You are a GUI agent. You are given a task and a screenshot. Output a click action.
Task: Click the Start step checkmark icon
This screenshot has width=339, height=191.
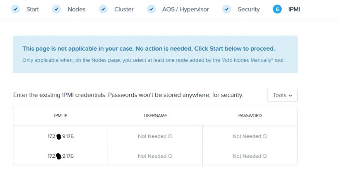tap(15, 9)
